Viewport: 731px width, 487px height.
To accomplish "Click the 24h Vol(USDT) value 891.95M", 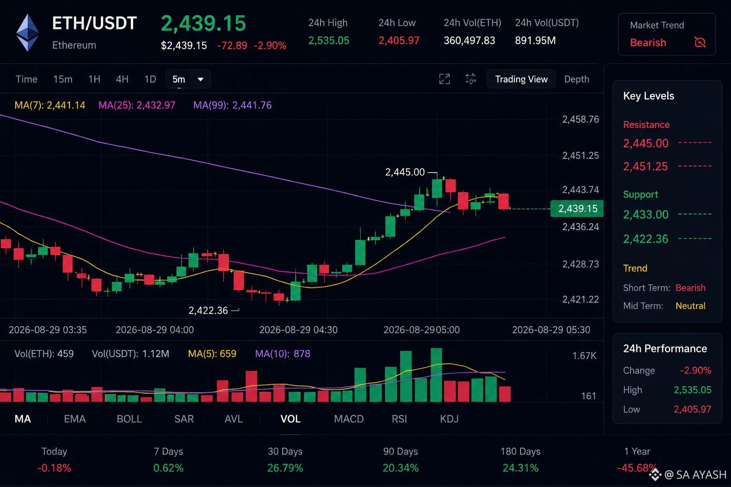I will pos(535,40).
